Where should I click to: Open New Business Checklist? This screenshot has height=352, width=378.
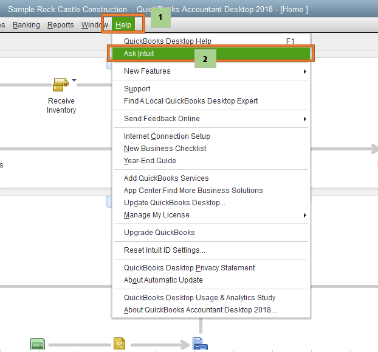tap(211, 149)
